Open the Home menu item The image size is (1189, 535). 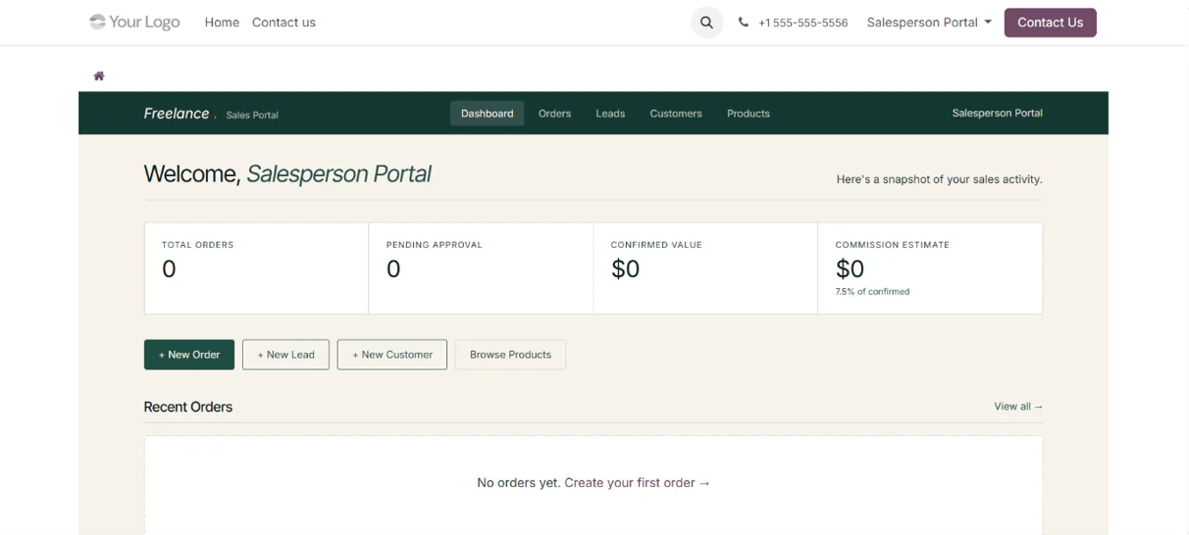(222, 23)
